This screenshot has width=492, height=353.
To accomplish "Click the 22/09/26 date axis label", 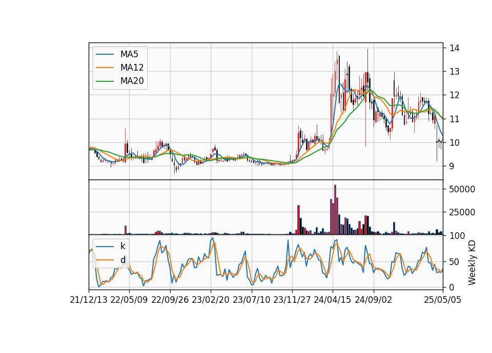I will [x=170, y=300].
